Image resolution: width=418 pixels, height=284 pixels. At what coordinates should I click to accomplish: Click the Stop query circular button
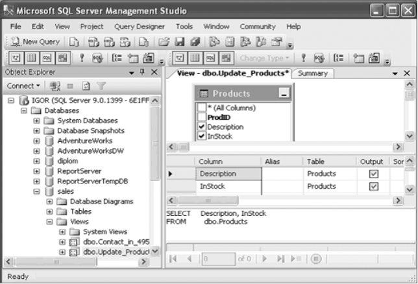coord(316,259)
